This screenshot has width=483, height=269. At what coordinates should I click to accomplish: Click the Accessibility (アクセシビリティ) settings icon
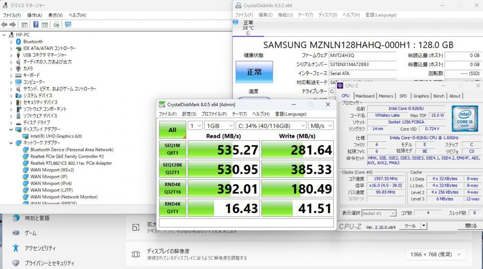pyautogui.click(x=16, y=248)
